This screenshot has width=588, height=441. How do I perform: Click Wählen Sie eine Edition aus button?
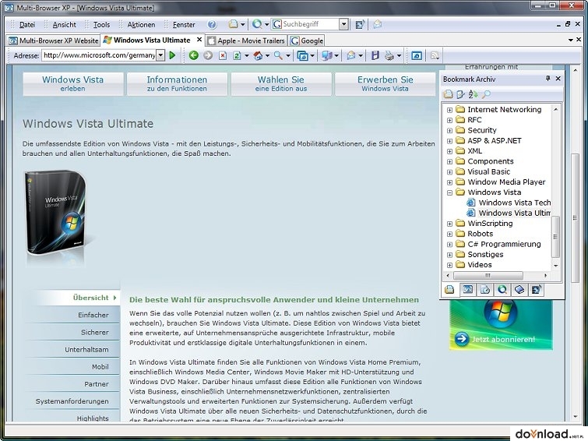point(281,83)
